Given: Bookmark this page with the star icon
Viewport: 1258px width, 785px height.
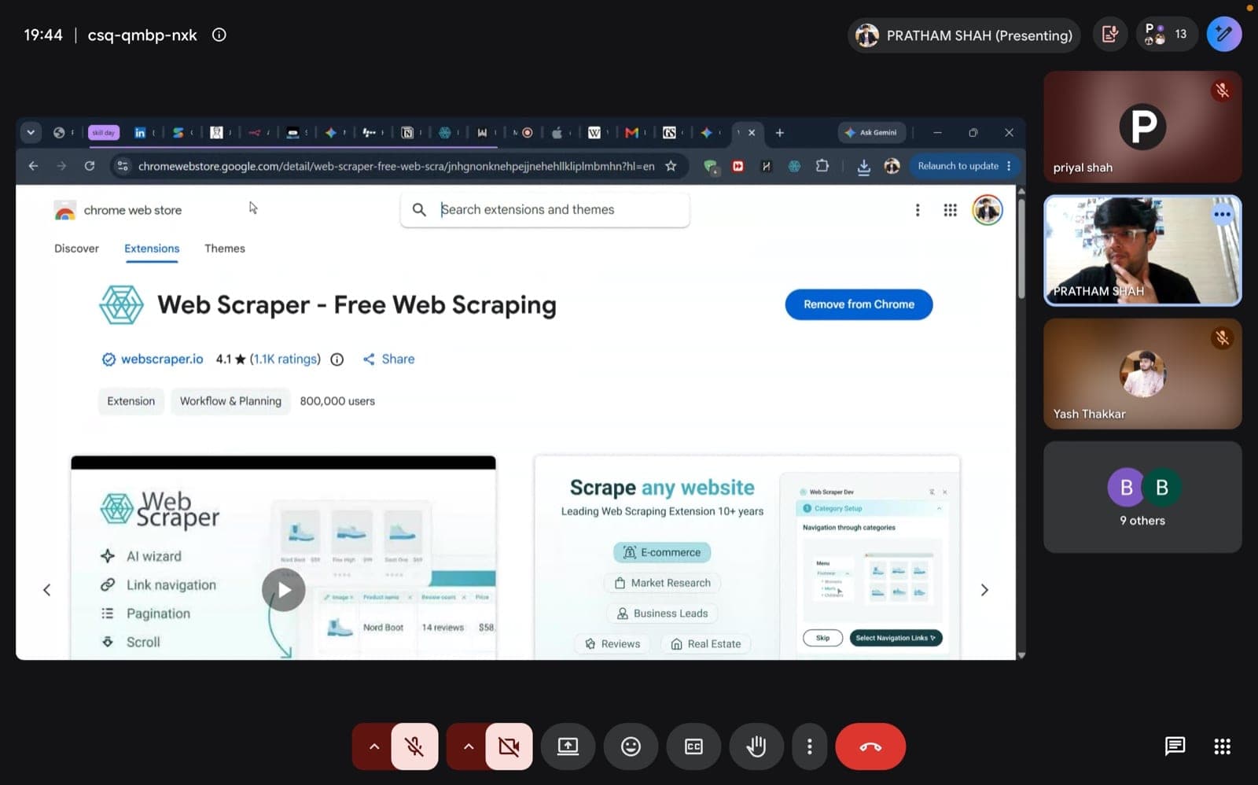Looking at the screenshot, I should click(671, 166).
